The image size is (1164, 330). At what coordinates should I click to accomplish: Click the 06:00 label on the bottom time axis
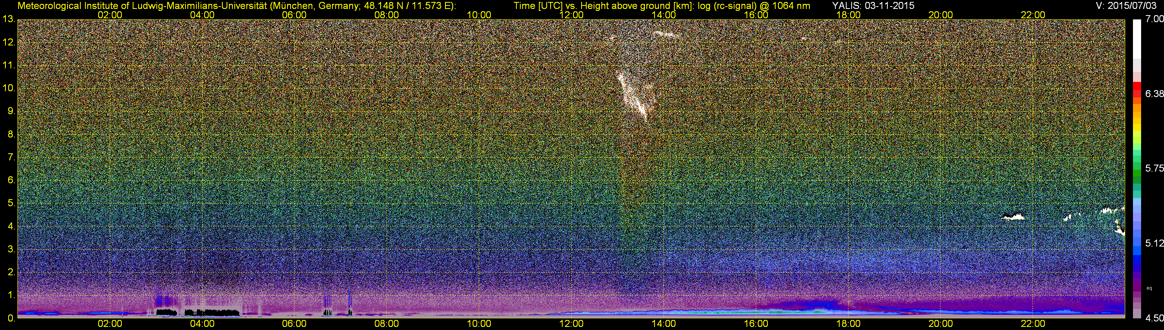pos(294,324)
